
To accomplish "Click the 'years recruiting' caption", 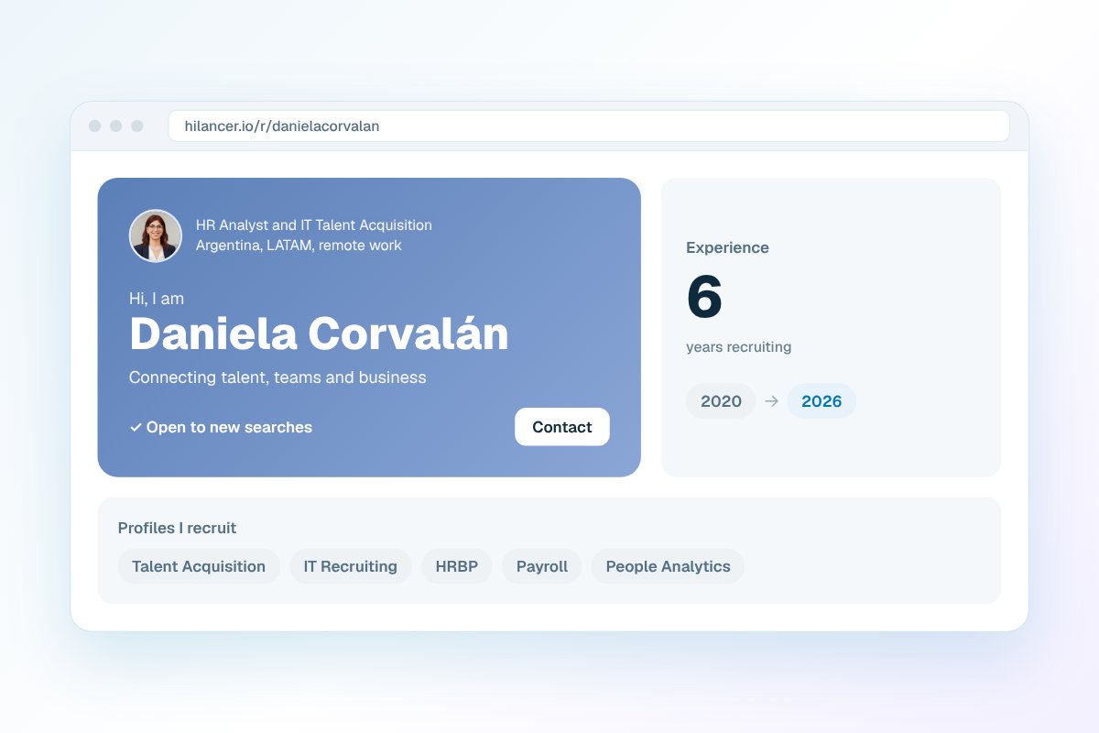I will 738,347.
